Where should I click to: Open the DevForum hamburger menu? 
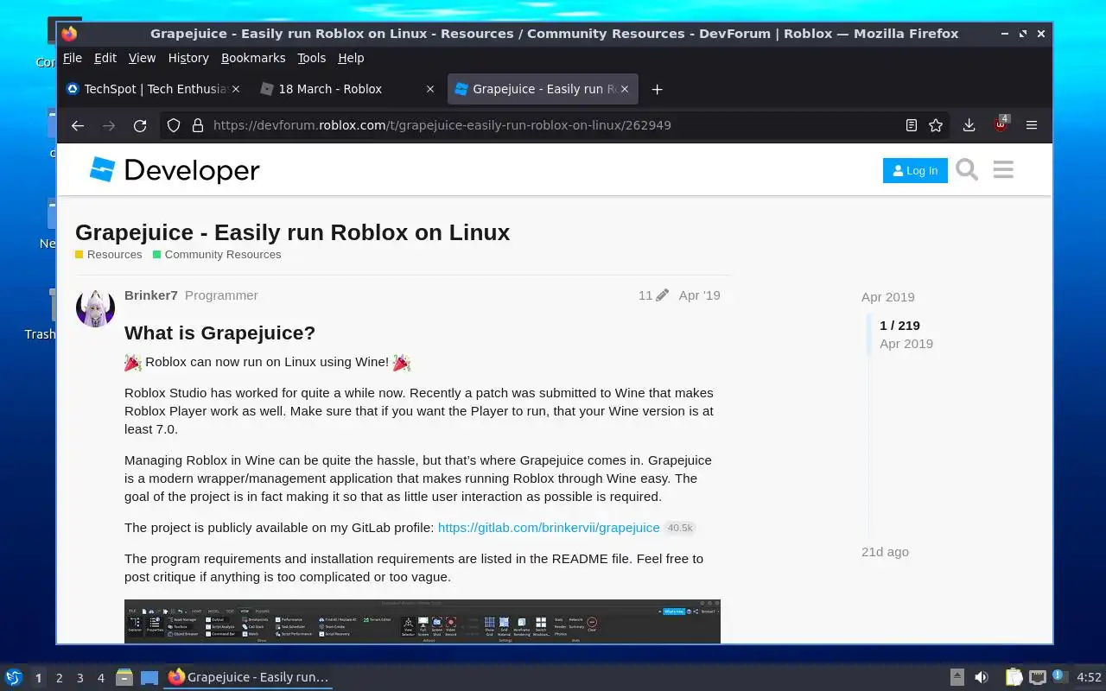[1003, 170]
